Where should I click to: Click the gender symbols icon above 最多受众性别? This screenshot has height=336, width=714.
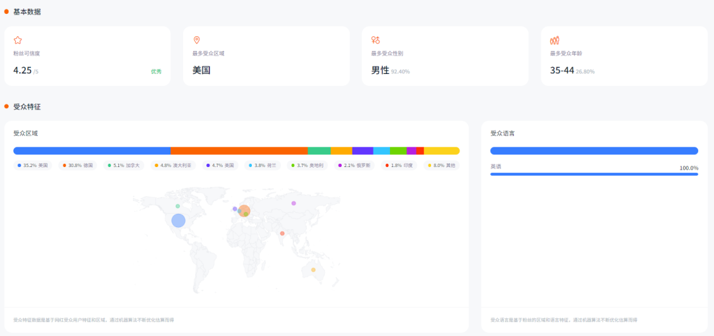coord(376,40)
